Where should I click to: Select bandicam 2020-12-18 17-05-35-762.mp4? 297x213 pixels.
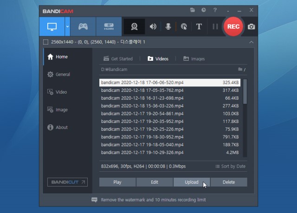[x=170, y=90]
